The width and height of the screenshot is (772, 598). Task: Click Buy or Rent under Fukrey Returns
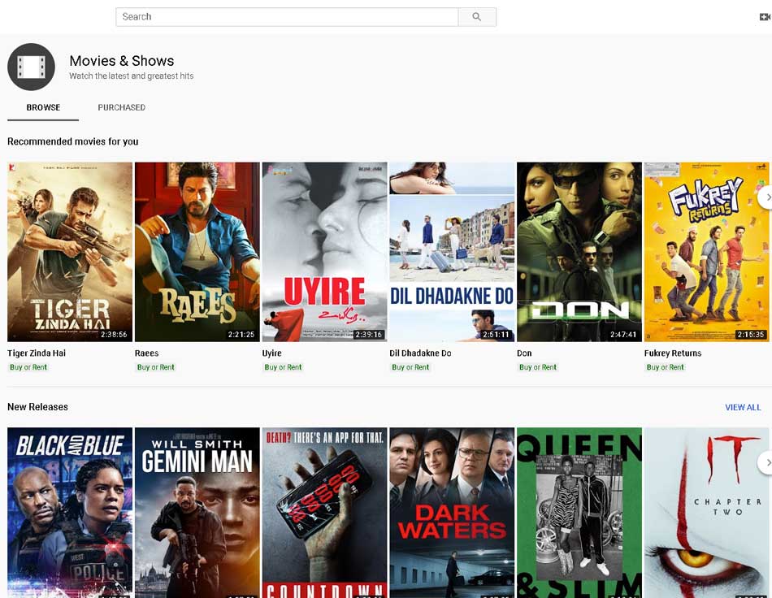click(x=666, y=367)
